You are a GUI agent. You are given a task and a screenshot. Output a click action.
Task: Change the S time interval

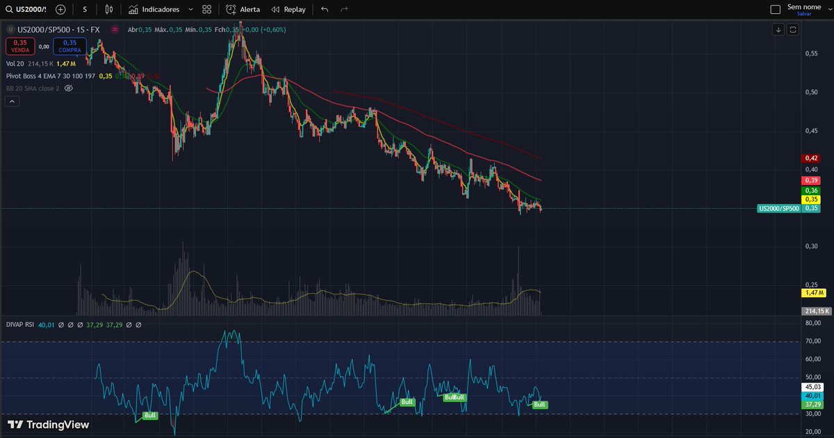(85, 9)
